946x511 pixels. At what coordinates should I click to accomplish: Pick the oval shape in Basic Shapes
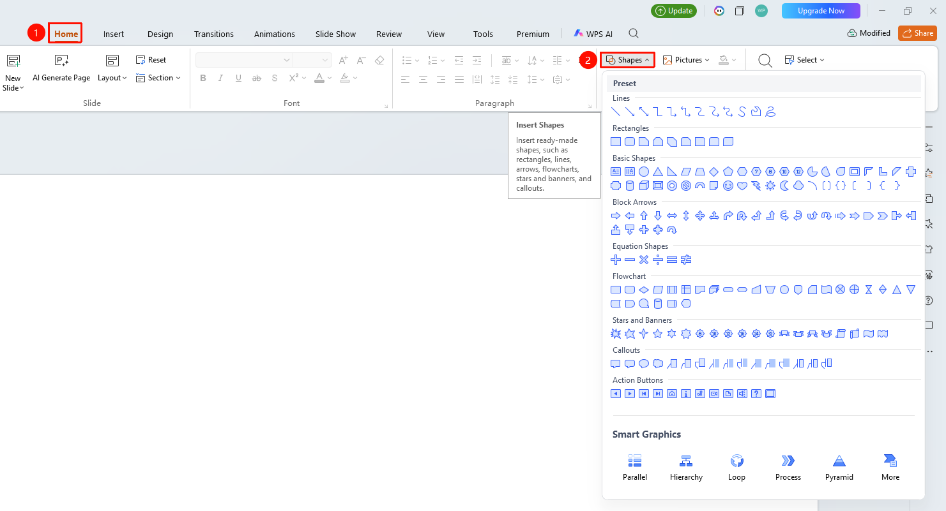(644, 172)
